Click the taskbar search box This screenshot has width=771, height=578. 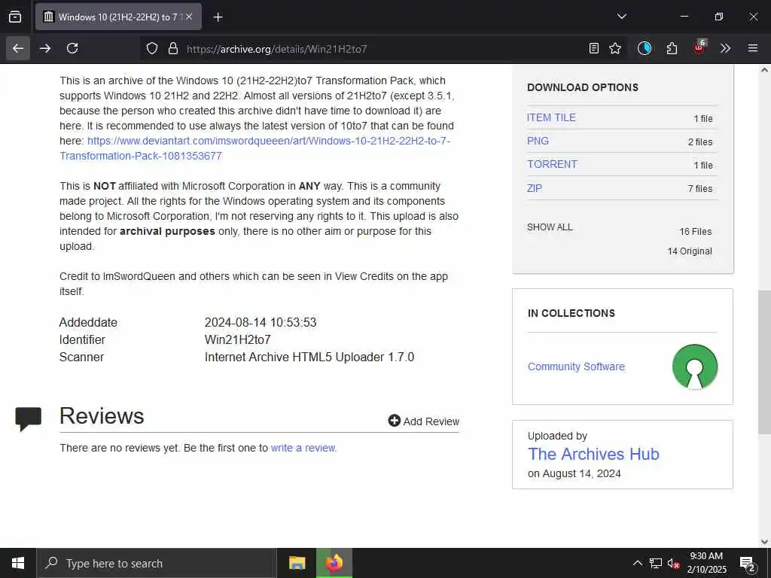click(x=157, y=563)
